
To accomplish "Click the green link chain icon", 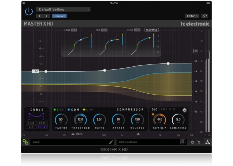I will 25,142.
